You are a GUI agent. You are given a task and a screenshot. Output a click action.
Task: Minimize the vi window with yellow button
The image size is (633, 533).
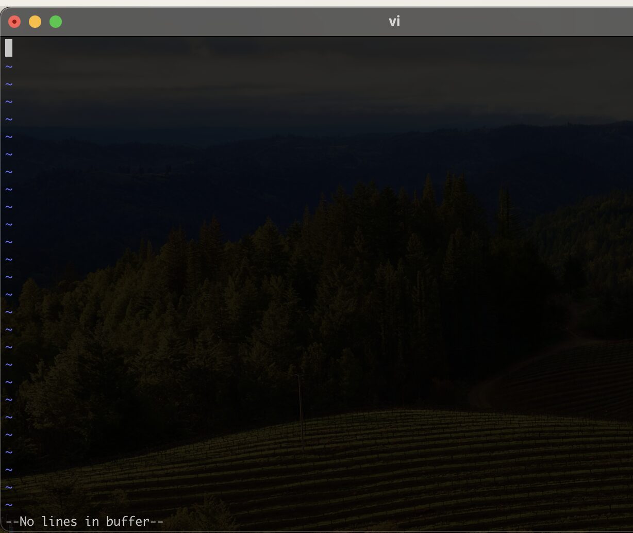(x=35, y=22)
